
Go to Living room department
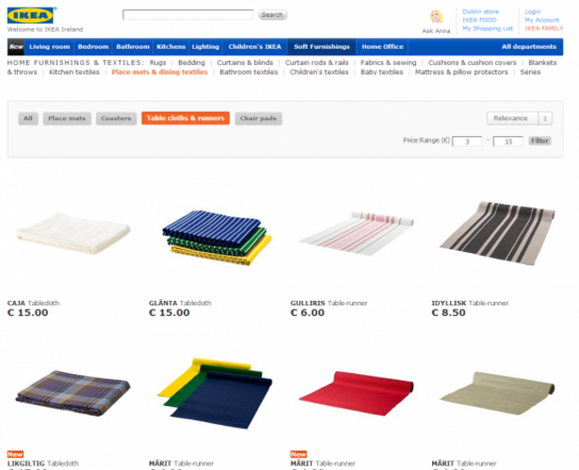coord(50,47)
